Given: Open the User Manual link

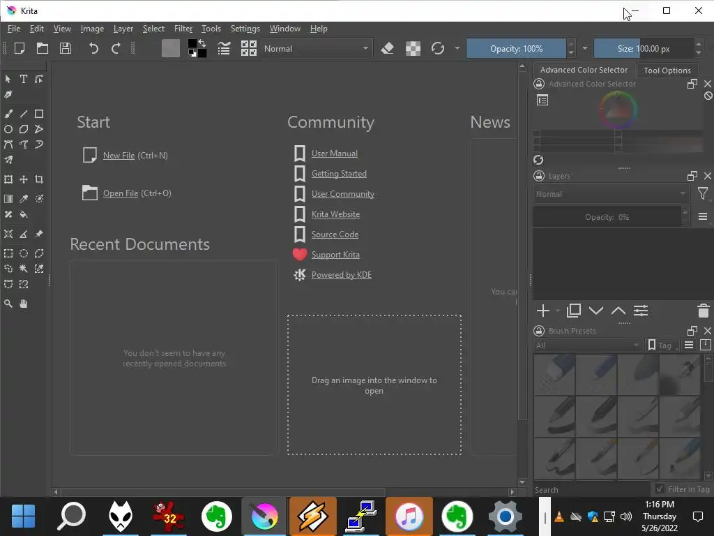Looking at the screenshot, I should pyautogui.click(x=335, y=154).
